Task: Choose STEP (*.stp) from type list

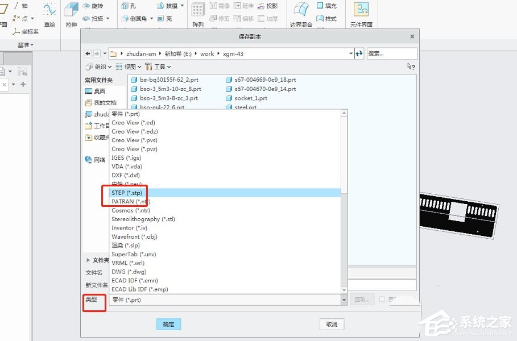Action: coord(225,193)
